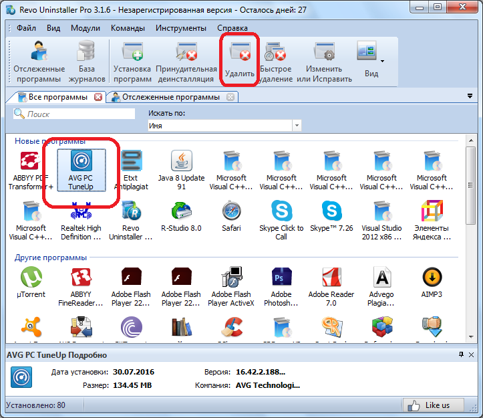Click Быстрое удаление toolbar button
The height and width of the screenshot is (418, 483).
(x=276, y=62)
